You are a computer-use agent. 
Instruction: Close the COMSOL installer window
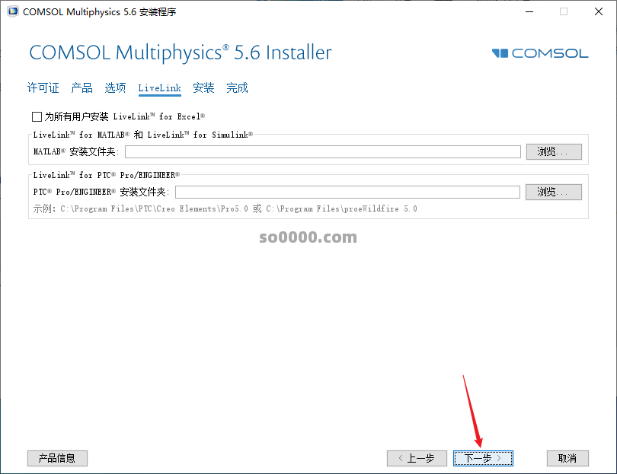click(599, 11)
